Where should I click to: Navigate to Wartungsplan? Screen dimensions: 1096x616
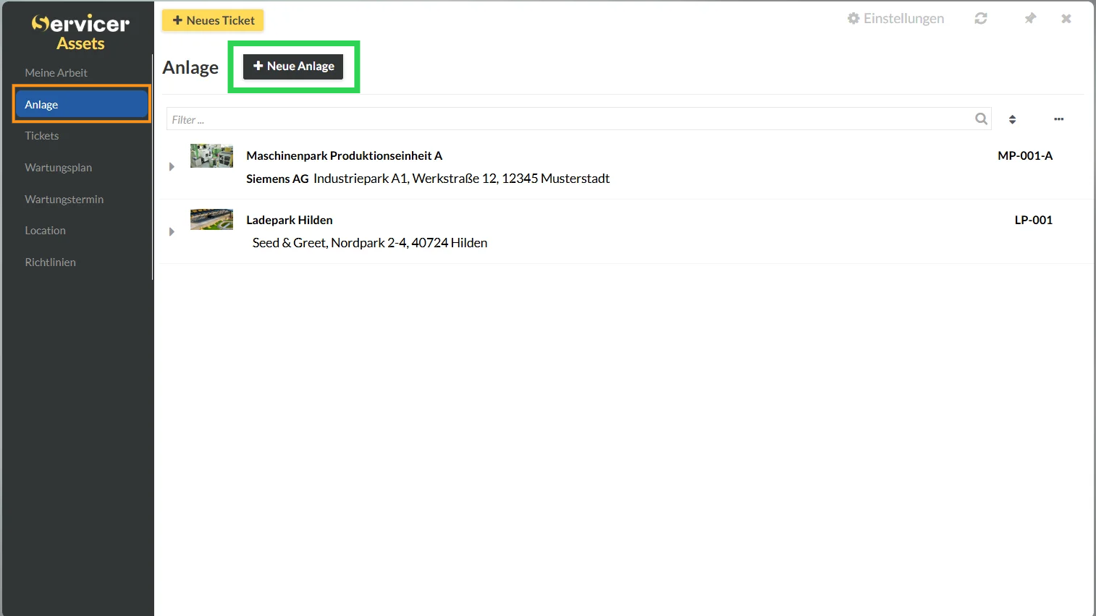[x=58, y=168]
